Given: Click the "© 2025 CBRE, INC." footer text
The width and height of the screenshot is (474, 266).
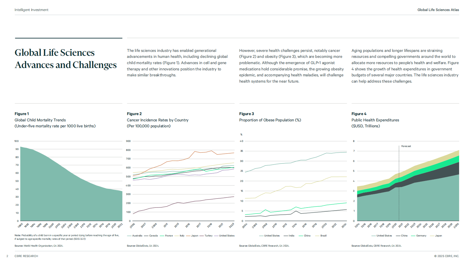Looking at the screenshot, I should [447, 256].
